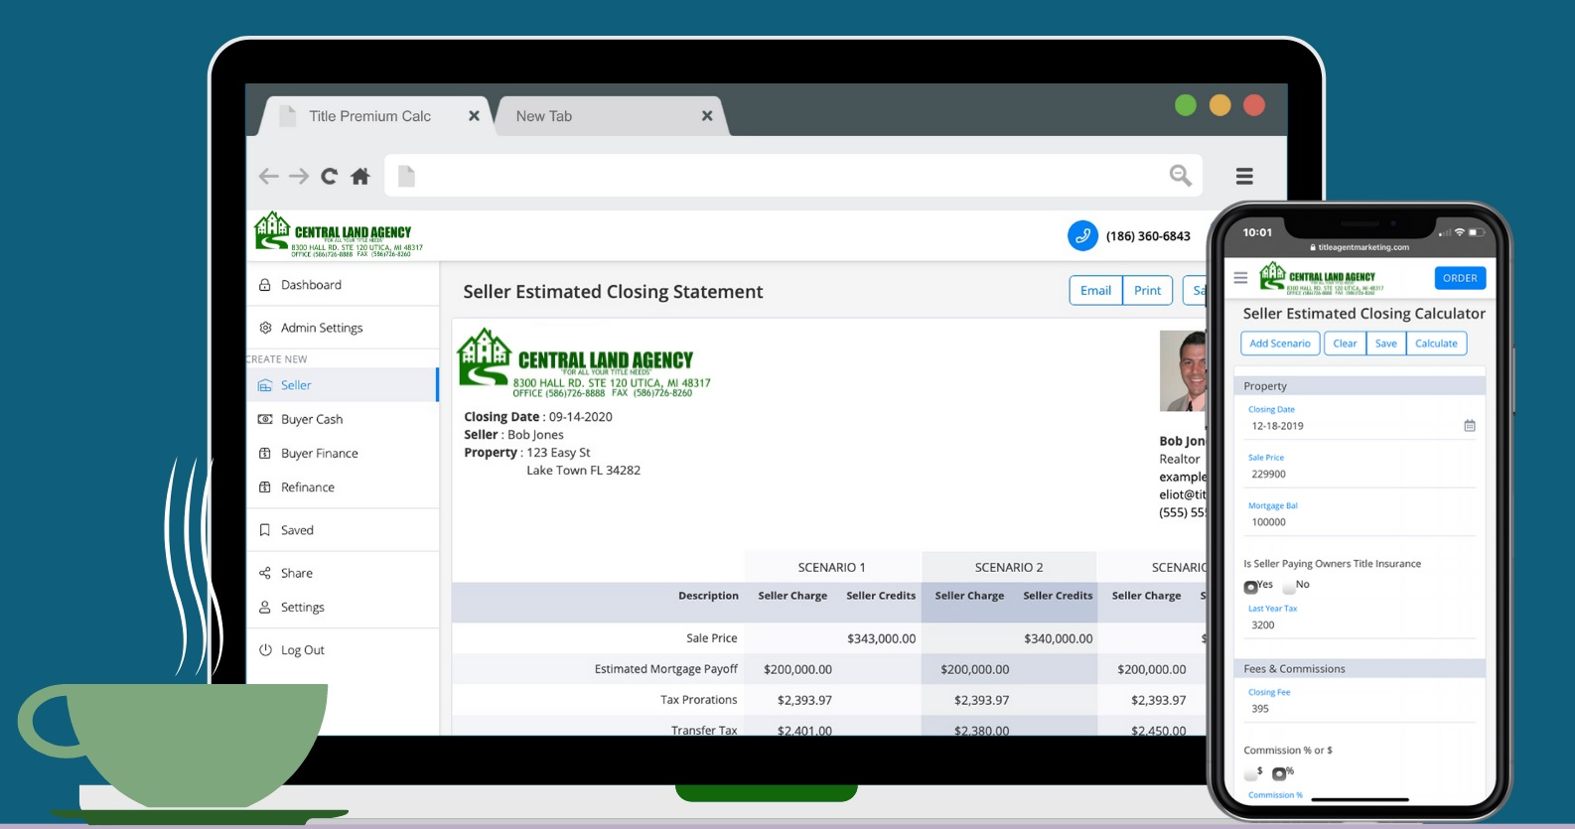
Task: Click the Last Year Tax field showing 3200
Action: coord(1361,625)
